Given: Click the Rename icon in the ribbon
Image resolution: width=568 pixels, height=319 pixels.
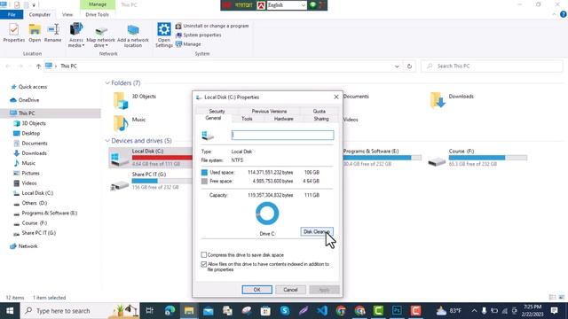Looking at the screenshot, I should pyautogui.click(x=53, y=30).
